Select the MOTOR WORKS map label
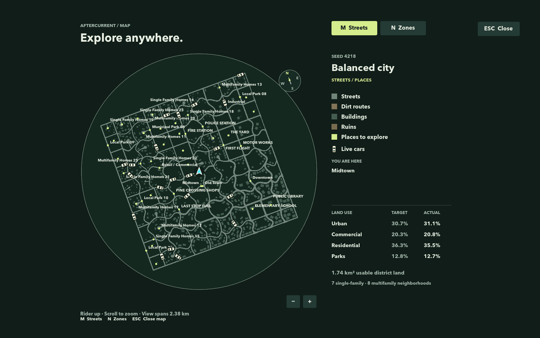 (x=258, y=143)
